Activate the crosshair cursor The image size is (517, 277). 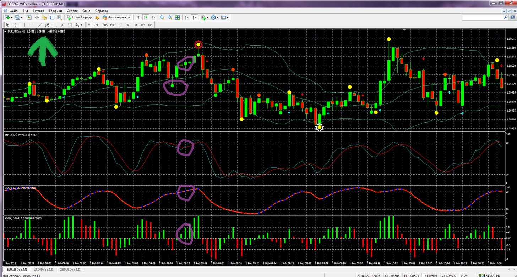tap(15, 25)
